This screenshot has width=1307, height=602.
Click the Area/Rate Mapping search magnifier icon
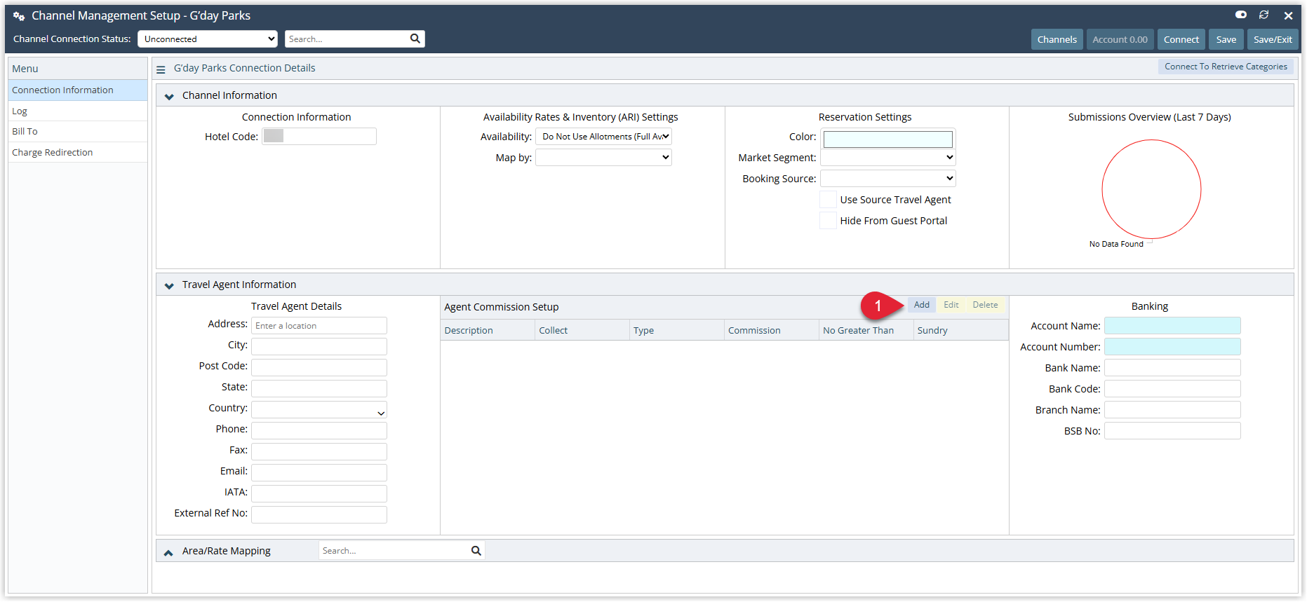pos(476,551)
